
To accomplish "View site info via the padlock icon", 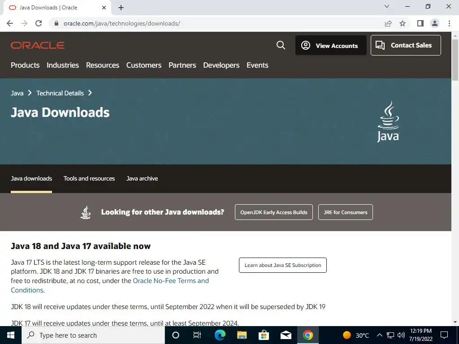I will coord(56,23).
